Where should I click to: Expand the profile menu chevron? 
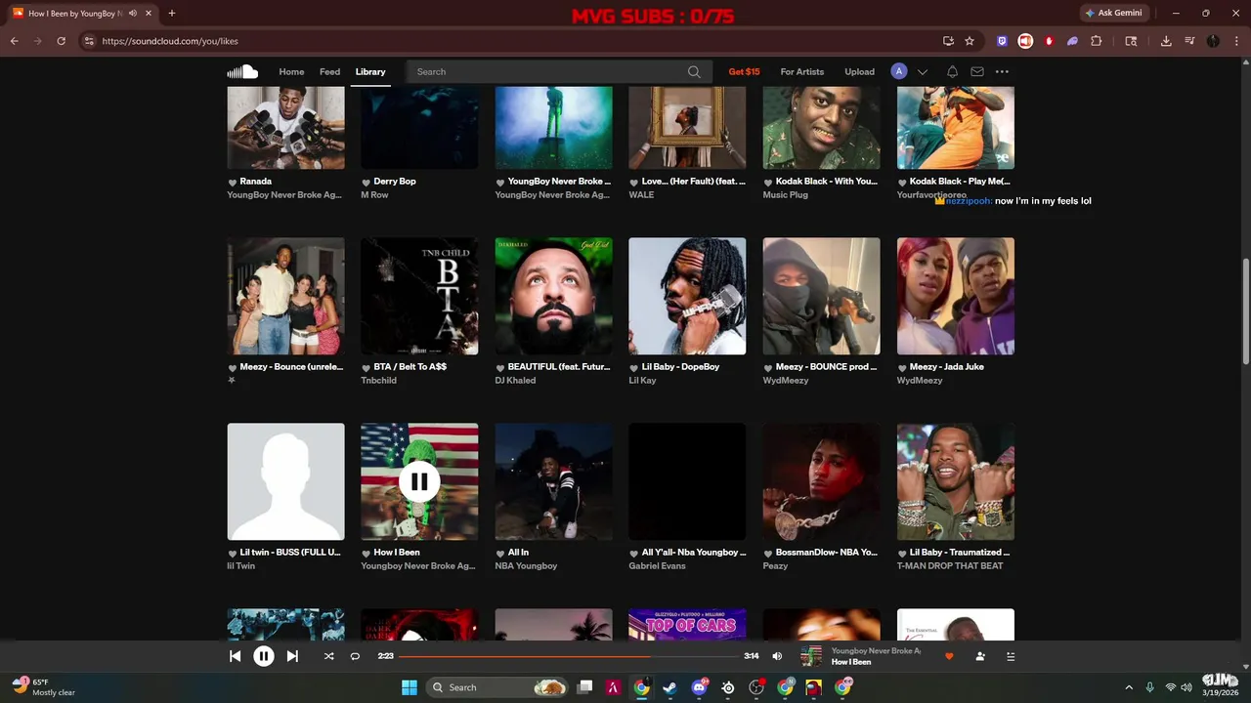coord(923,72)
